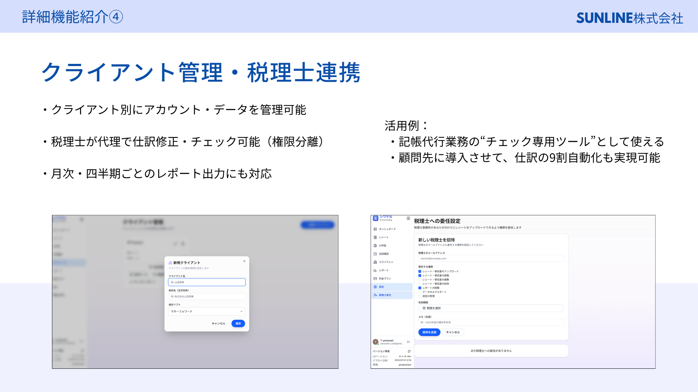Click the レシート sidebar icon
The image size is (698, 392).
click(375, 237)
